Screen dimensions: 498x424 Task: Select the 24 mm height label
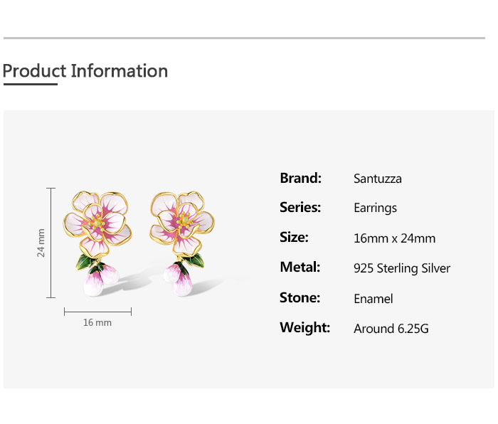click(x=41, y=243)
